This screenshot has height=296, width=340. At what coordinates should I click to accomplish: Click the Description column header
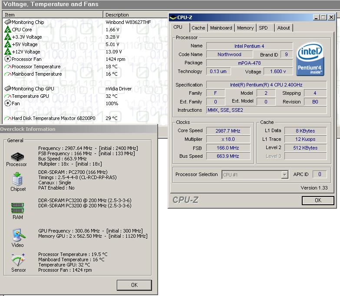[135, 15]
